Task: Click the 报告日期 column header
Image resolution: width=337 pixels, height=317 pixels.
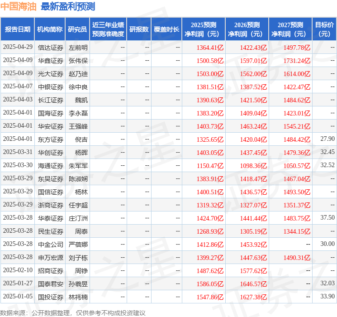Action: click(x=17, y=29)
